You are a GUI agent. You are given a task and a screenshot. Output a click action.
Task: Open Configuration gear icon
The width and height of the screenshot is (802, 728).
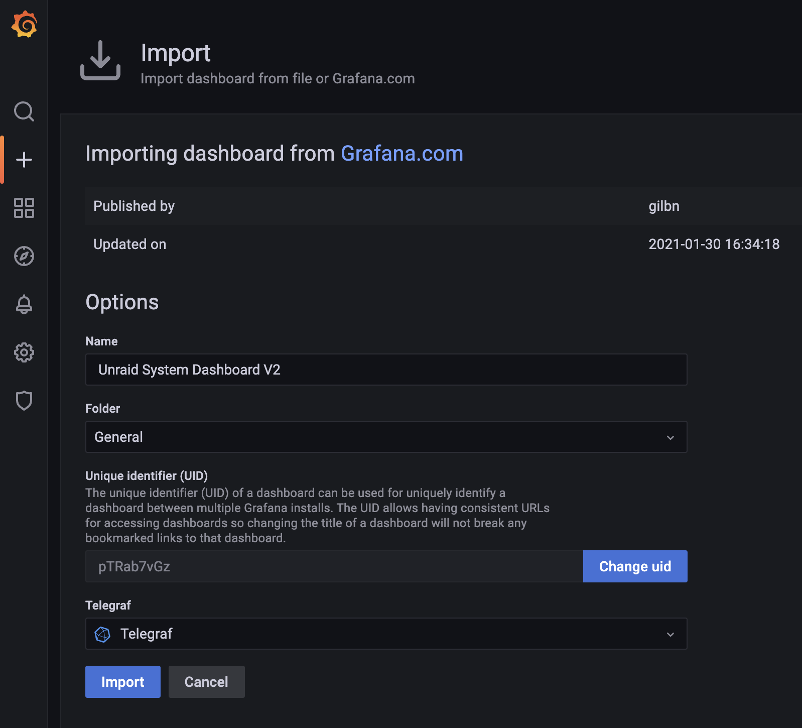click(24, 352)
